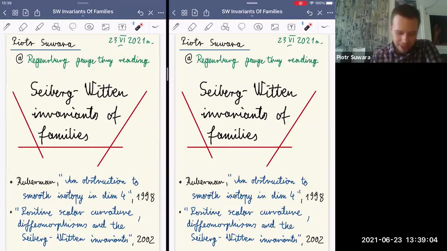Close the right document with X icon

tap(320, 13)
